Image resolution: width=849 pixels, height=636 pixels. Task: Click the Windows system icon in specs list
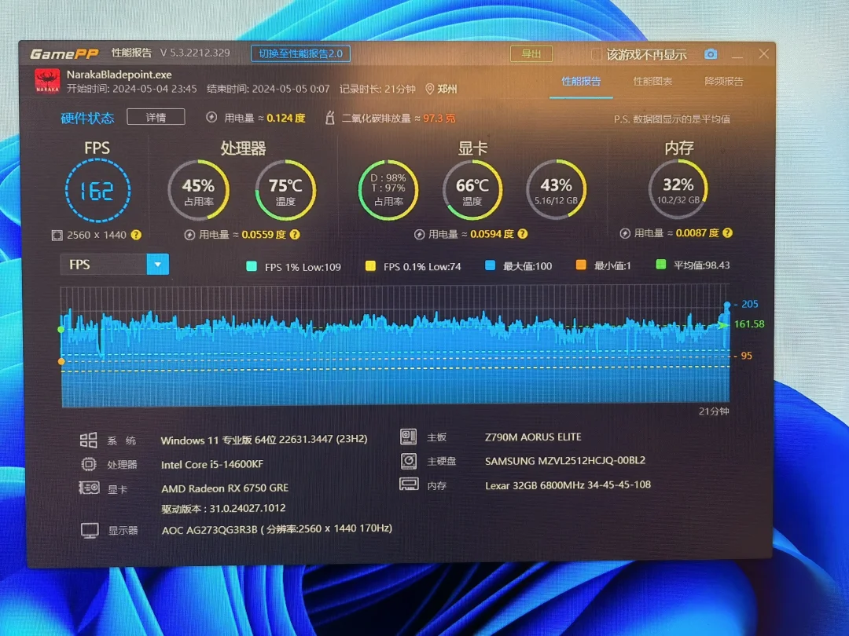pyautogui.click(x=88, y=440)
